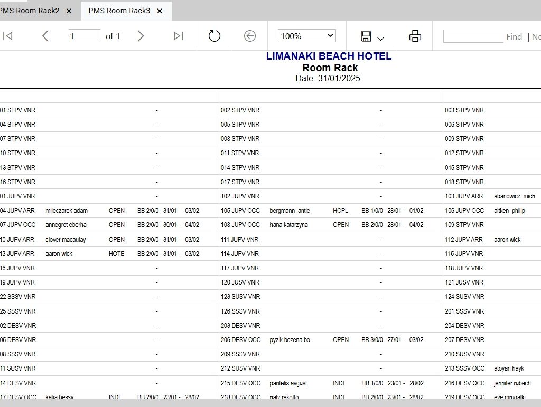Click the current page number field
The image size is (541, 407).
click(x=84, y=36)
